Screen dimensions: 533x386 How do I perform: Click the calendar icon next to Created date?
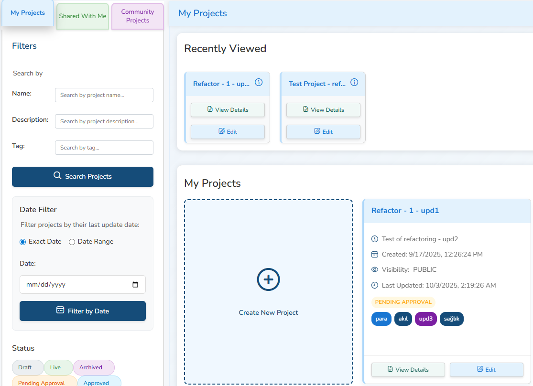pyautogui.click(x=375, y=254)
